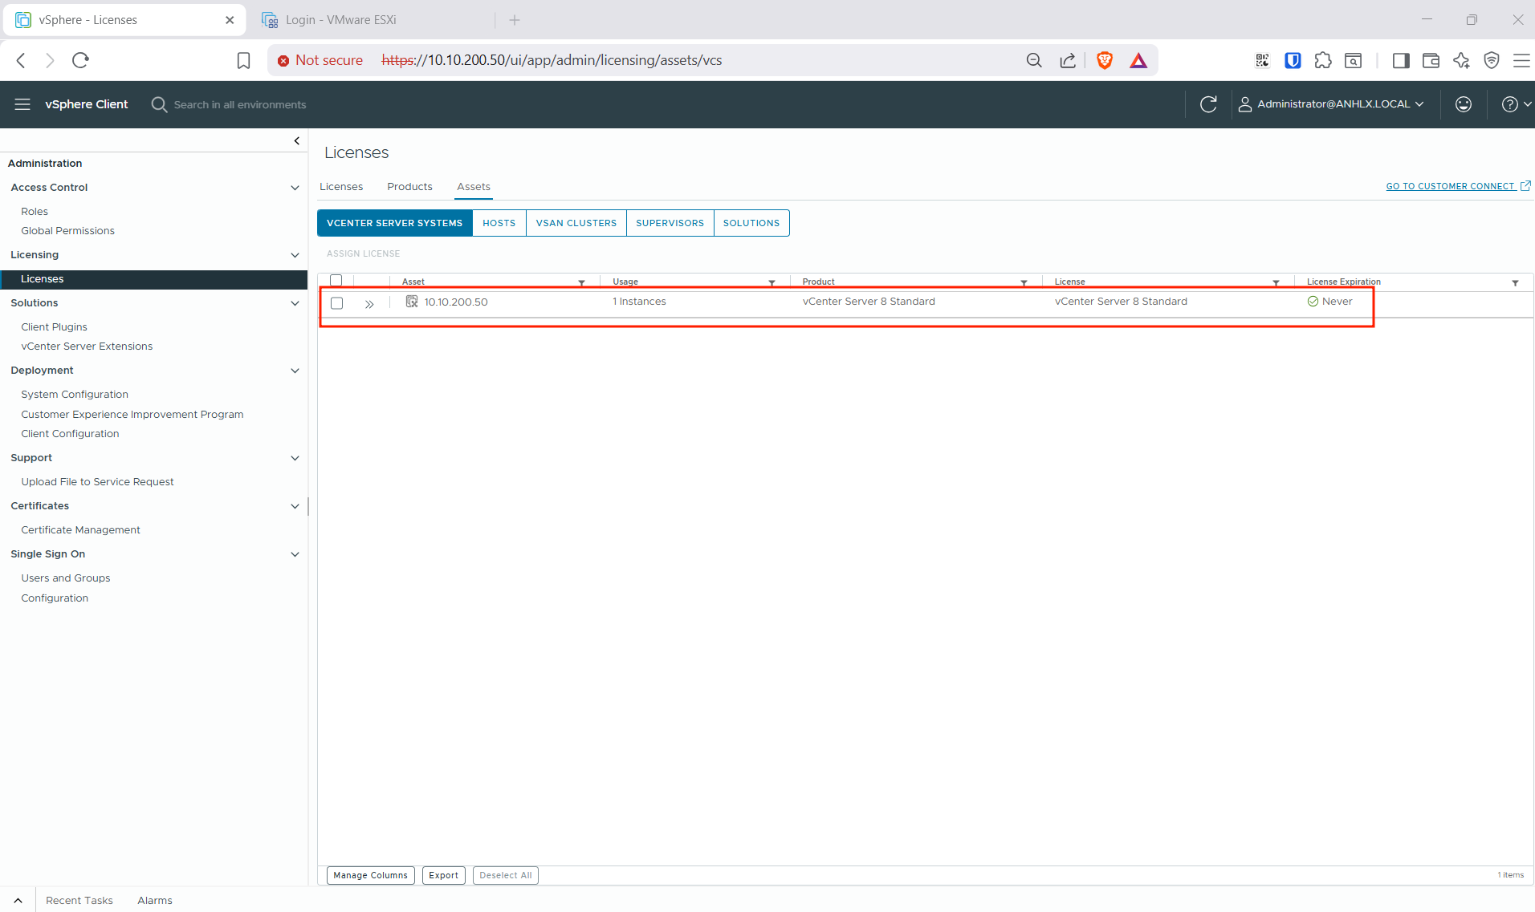Select the Assets tab
Screen dimensions: 1535x912
(x=474, y=187)
